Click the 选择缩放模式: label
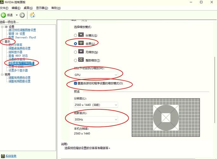The image size is (217, 159). (x=83, y=27)
